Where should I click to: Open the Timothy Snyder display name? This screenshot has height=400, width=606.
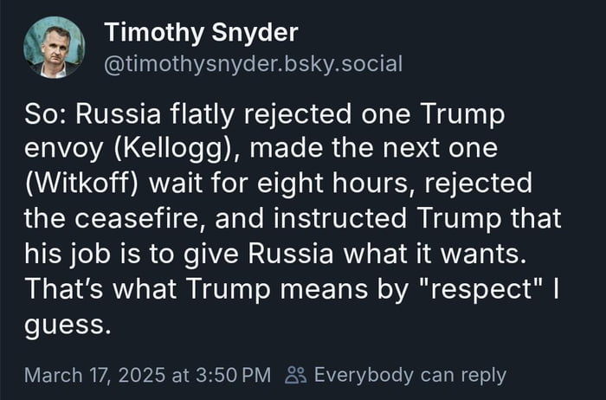[201, 33]
